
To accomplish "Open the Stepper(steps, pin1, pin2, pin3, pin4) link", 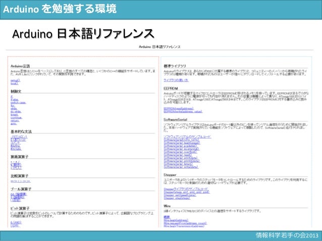I will point(187,192).
